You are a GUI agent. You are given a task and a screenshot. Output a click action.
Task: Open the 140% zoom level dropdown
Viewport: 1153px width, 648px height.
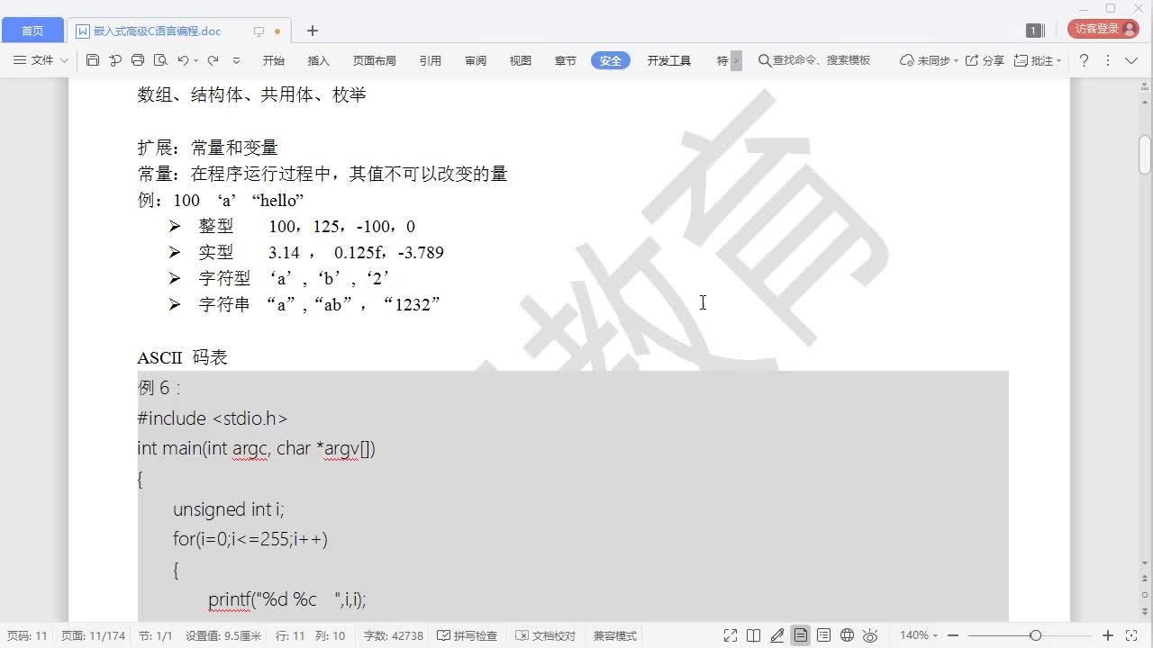coord(919,635)
